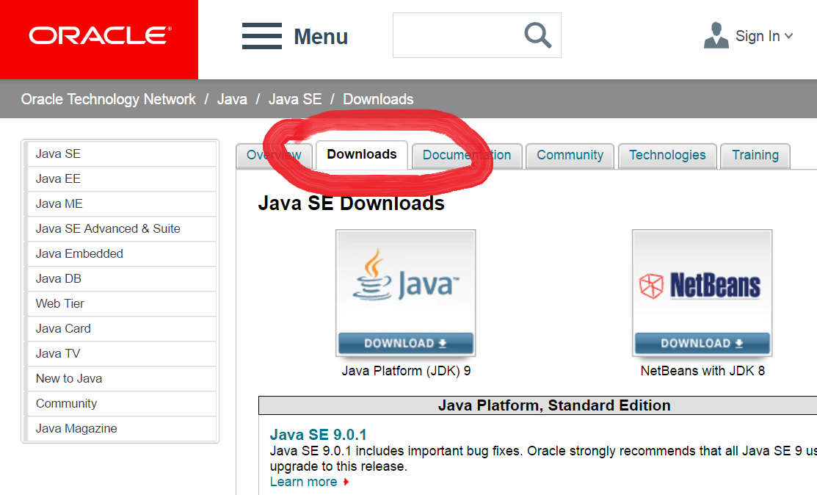Open Java Card in the sidebar
Screen dimensions: 817x495
(120, 329)
